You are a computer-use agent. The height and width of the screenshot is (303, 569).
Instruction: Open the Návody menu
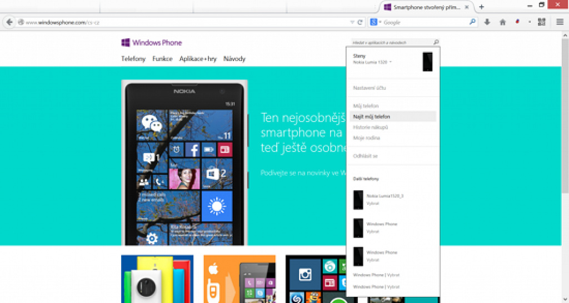tap(234, 59)
